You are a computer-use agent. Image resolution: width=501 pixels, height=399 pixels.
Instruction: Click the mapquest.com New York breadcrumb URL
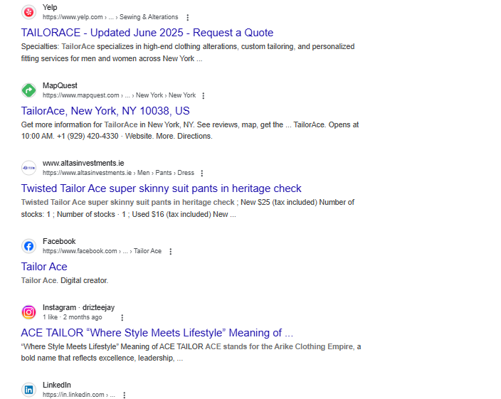119,95
